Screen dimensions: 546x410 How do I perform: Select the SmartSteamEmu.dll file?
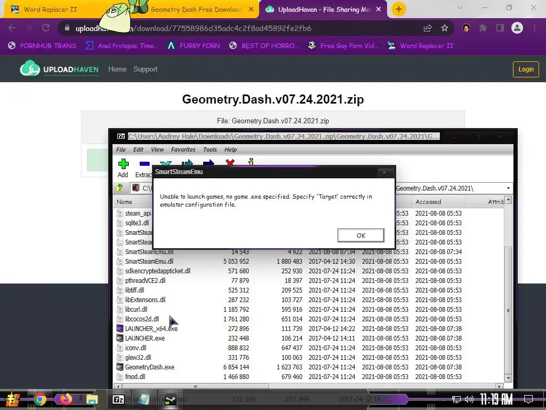[149, 262]
